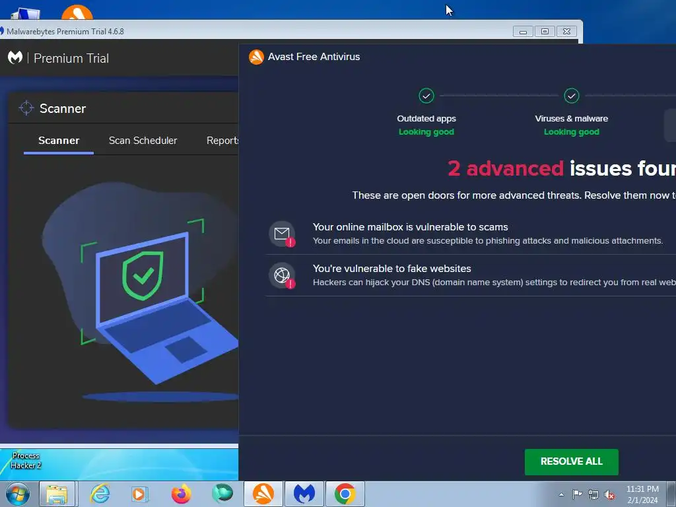This screenshot has width=676, height=507.
Task: Launch Internet Explorer from the taskbar
Action: click(100, 494)
